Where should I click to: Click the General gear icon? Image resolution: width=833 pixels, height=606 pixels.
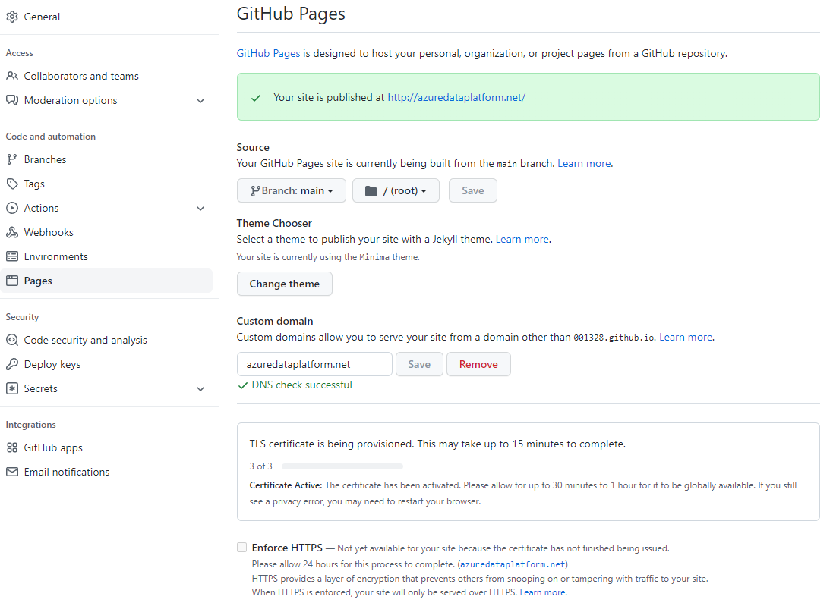pyautogui.click(x=11, y=17)
